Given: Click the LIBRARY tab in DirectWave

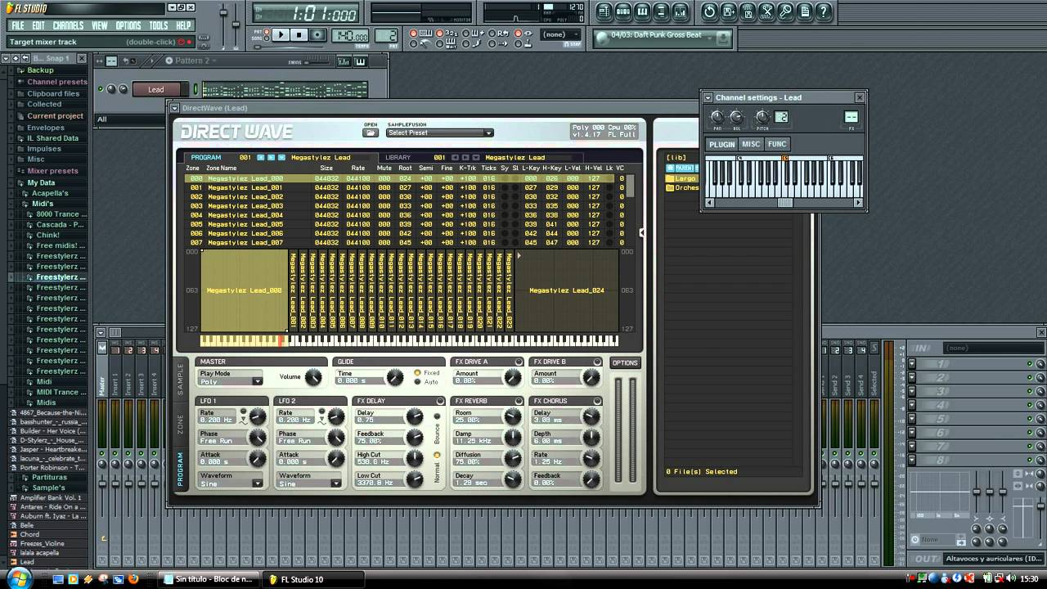Looking at the screenshot, I should pos(398,157).
